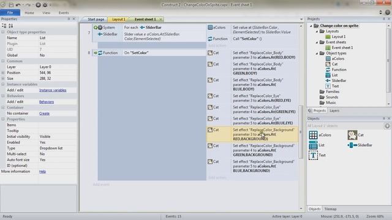The height and width of the screenshot is (220, 392).
Task: Click the SliderBar condition icon in event 7
Action: tap(100, 34)
